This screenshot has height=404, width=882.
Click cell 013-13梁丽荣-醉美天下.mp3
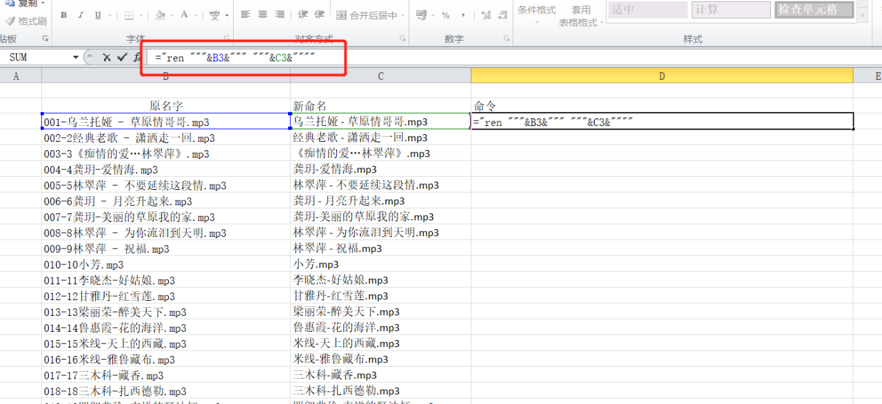tap(166, 312)
